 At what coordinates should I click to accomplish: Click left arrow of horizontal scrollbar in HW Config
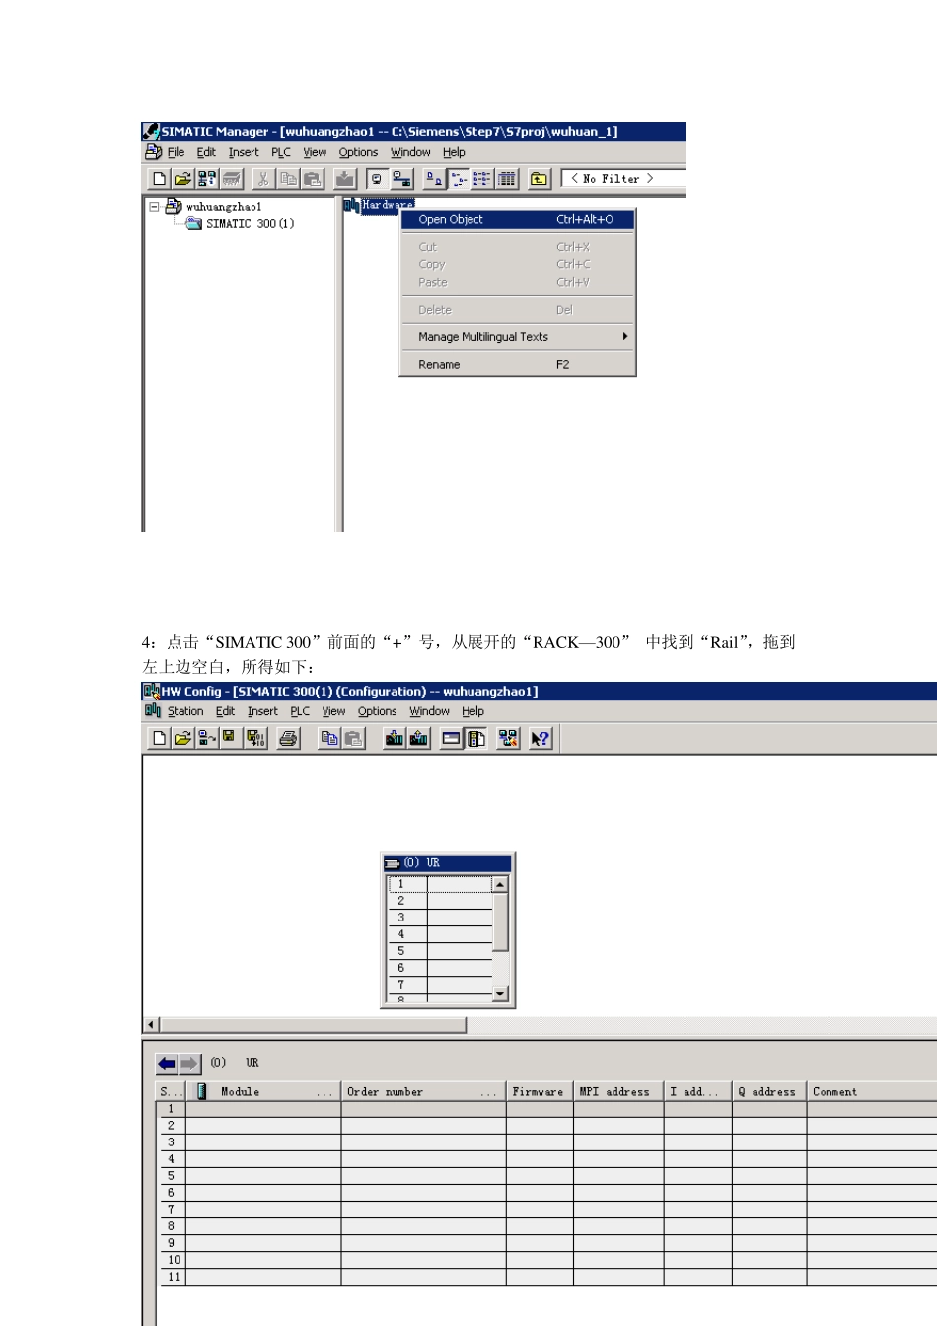coord(152,1025)
